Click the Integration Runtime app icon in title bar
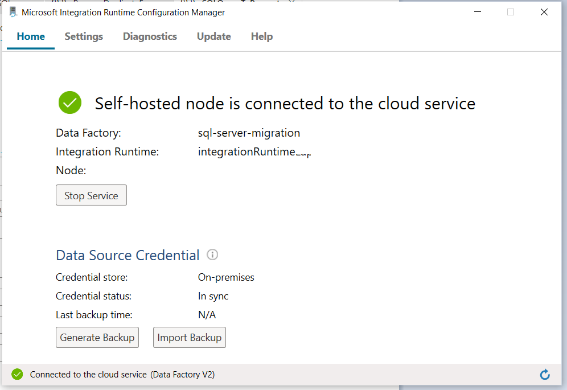The height and width of the screenshot is (390, 567). [x=13, y=12]
